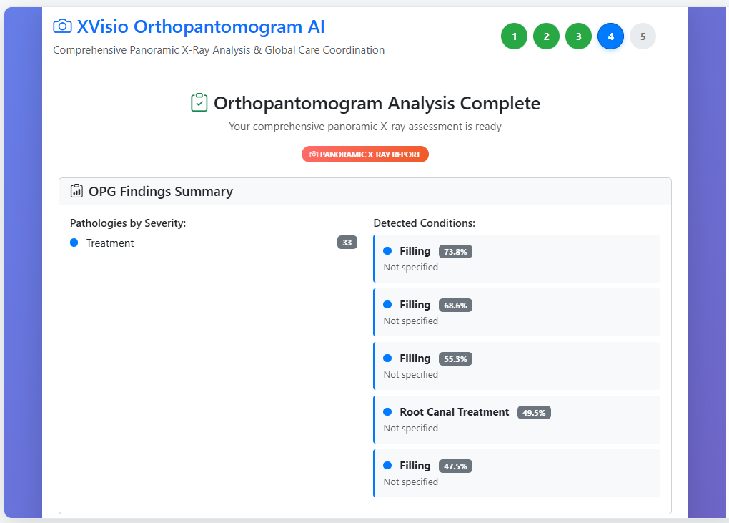Select the Treatment severity row

tap(110, 243)
